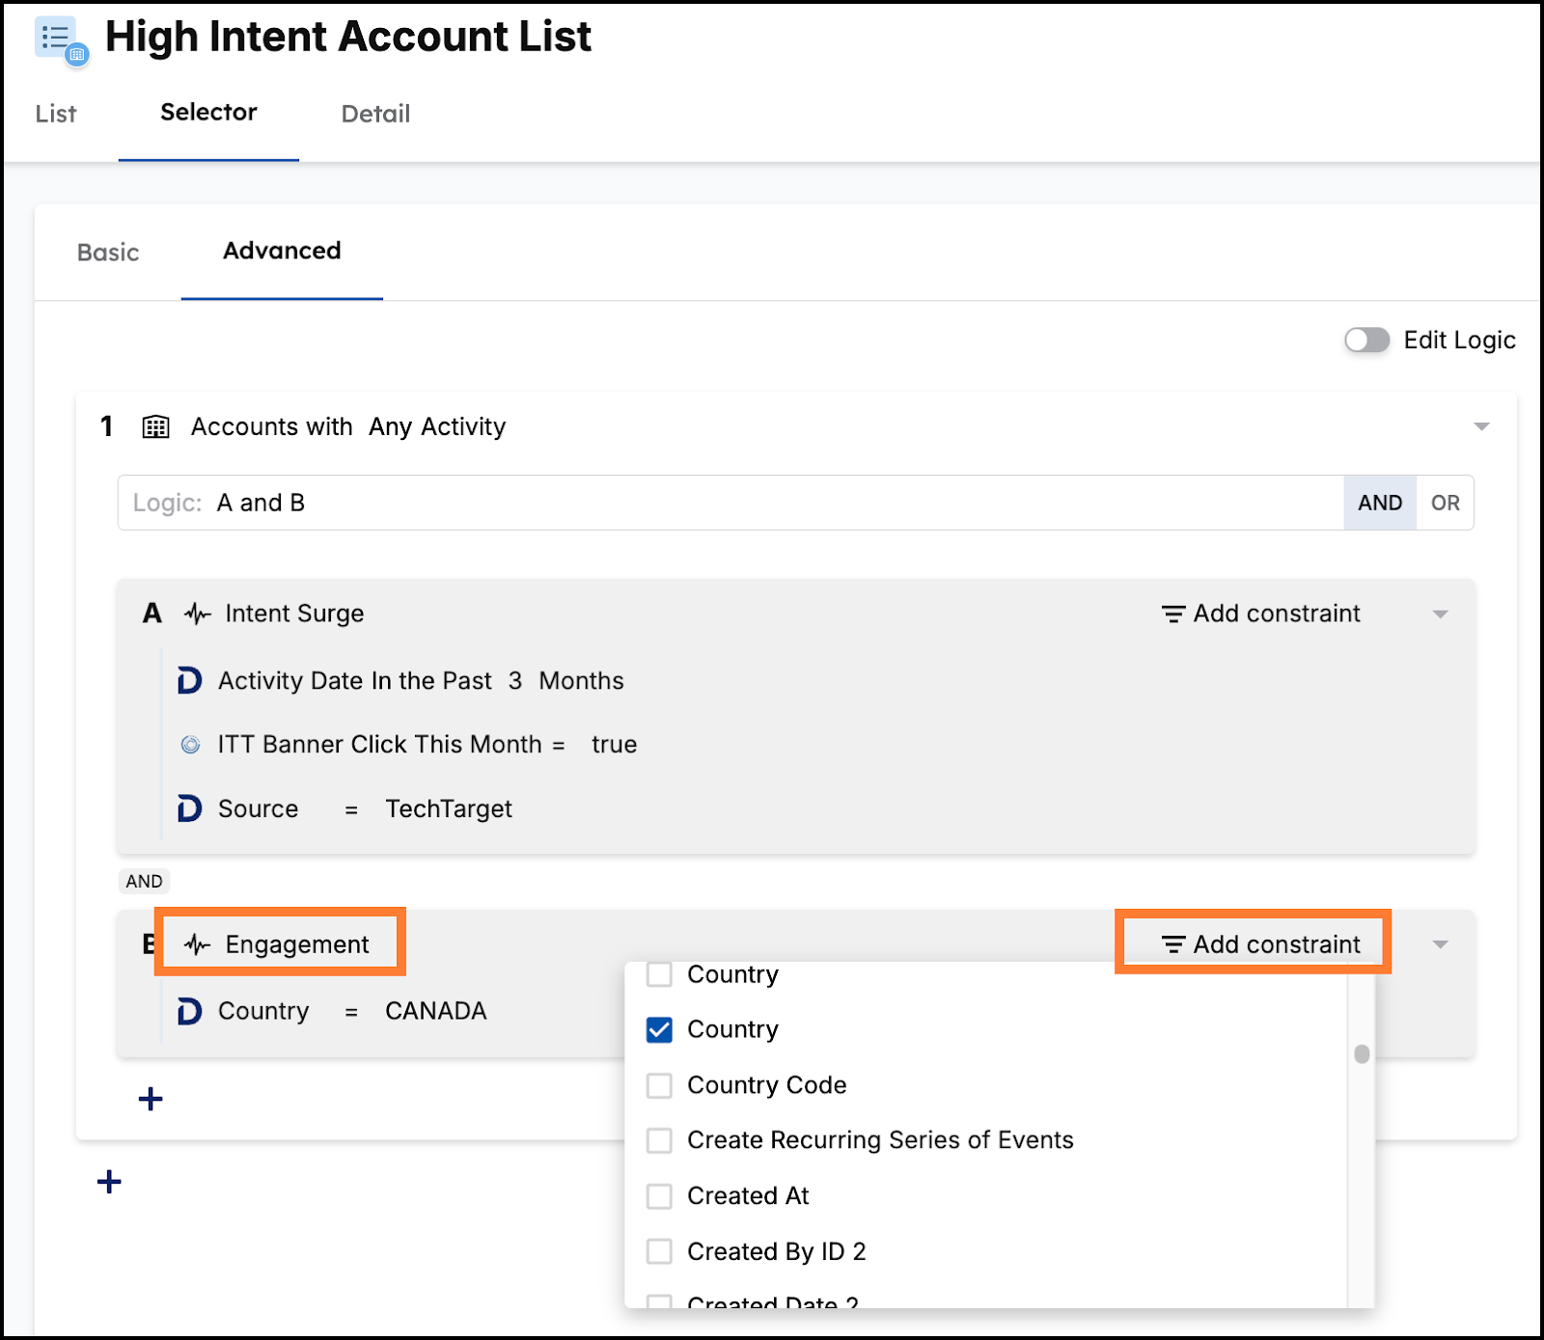Click the Intent Surge activity pulse icon
Image resolution: width=1544 pixels, height=1340 pixels.
[197, 614]
